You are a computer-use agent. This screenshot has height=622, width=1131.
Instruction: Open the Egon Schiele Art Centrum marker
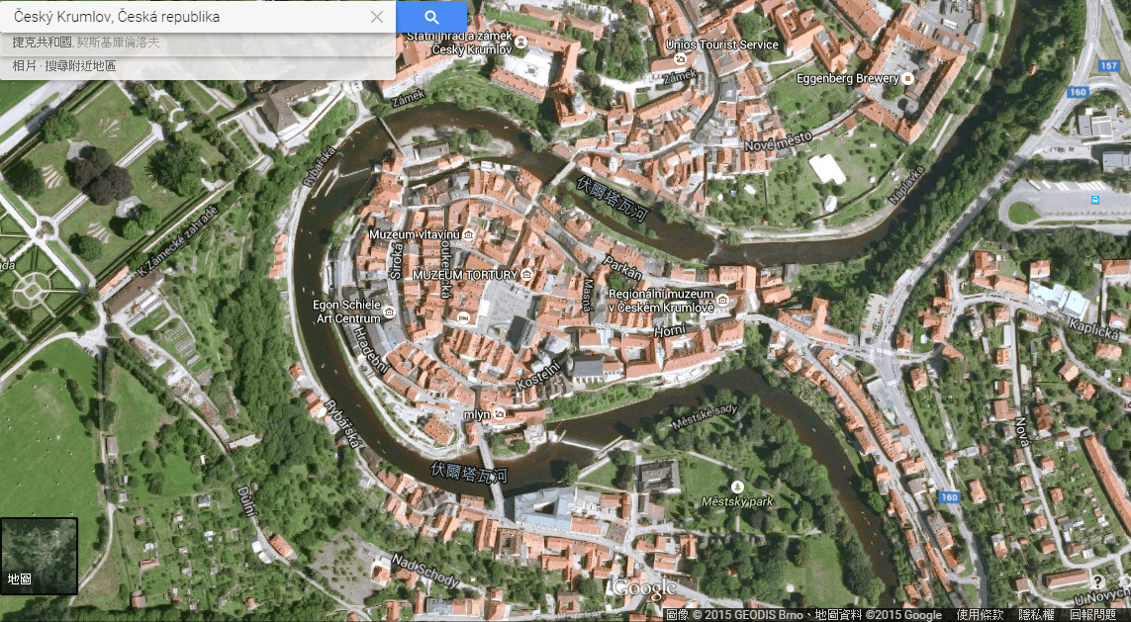[390, 312]
